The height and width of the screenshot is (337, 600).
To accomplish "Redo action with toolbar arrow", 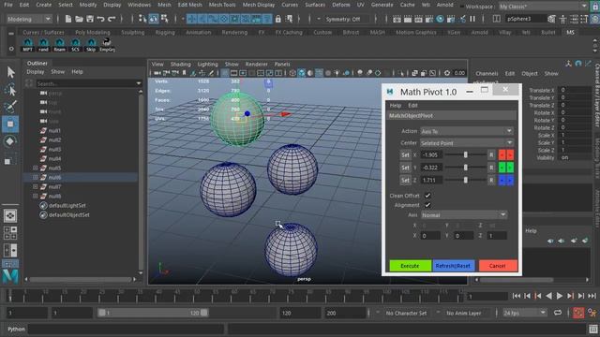I will click(112, 19).
